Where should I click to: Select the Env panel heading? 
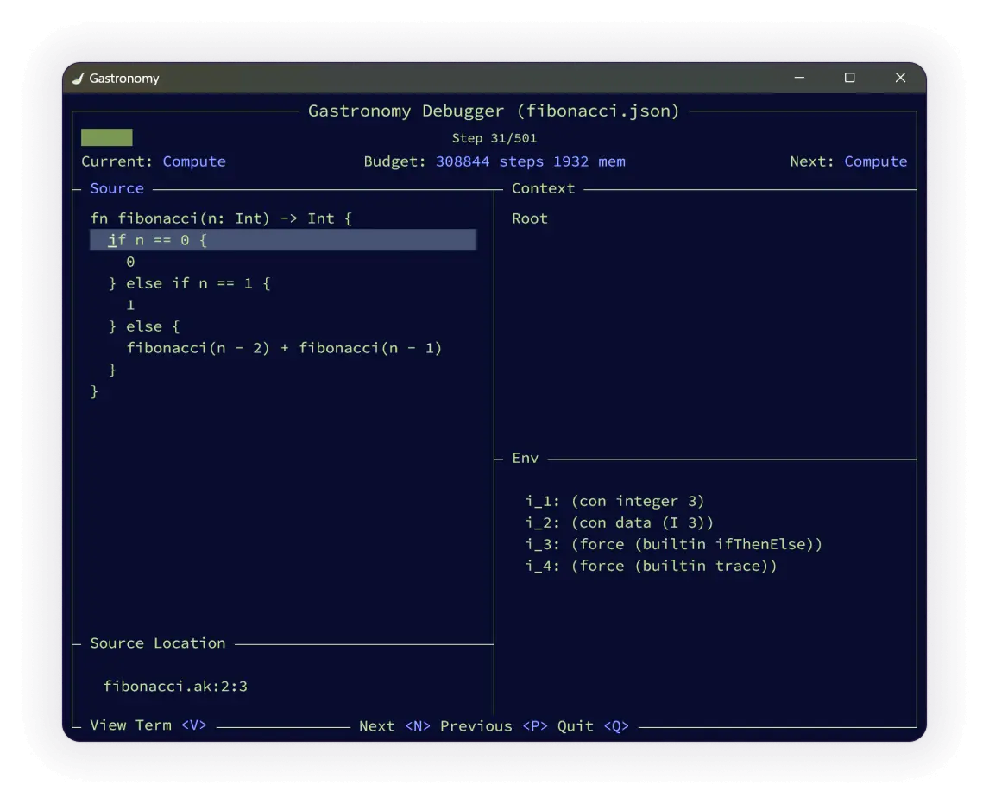point(525,459)
